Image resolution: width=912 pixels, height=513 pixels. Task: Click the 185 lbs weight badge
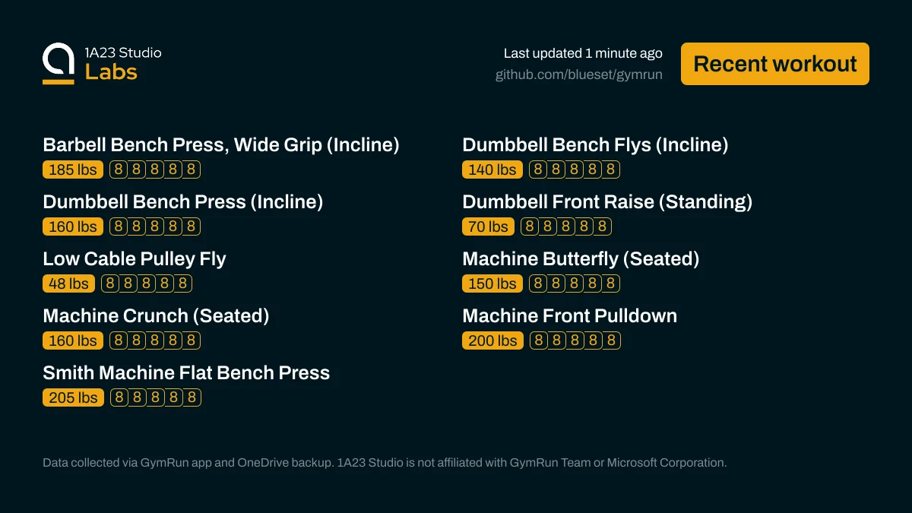pyautogui.click(x=73, y=169)
